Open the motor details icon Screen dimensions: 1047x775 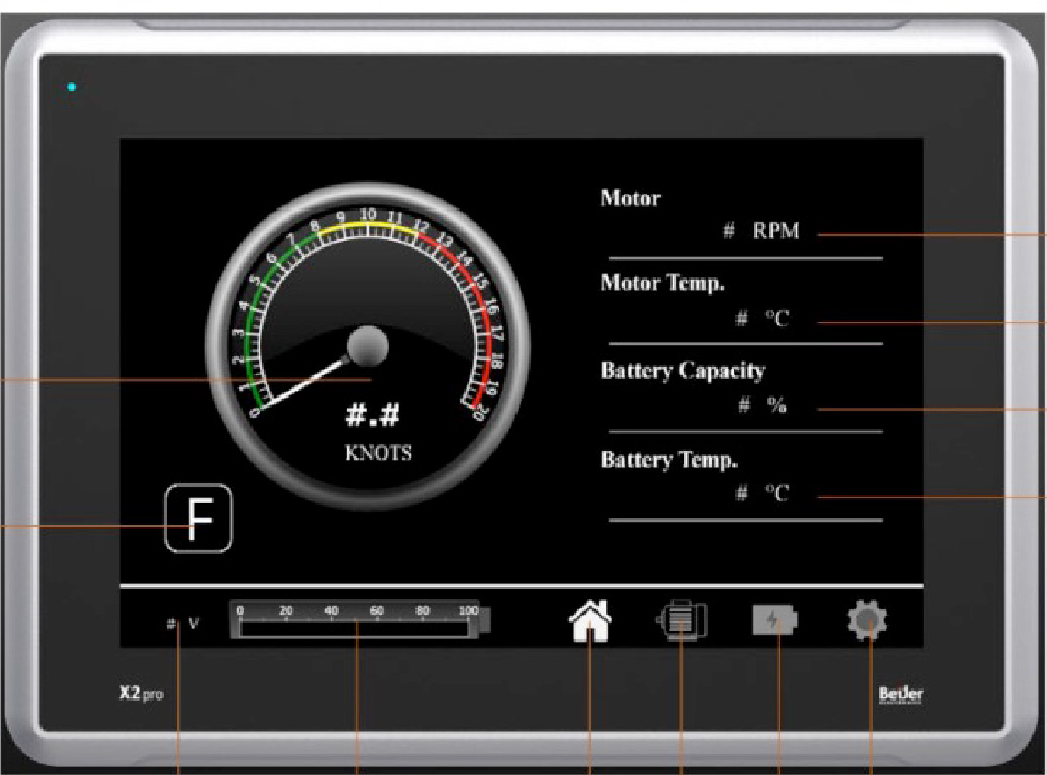[x=682, y=620]
